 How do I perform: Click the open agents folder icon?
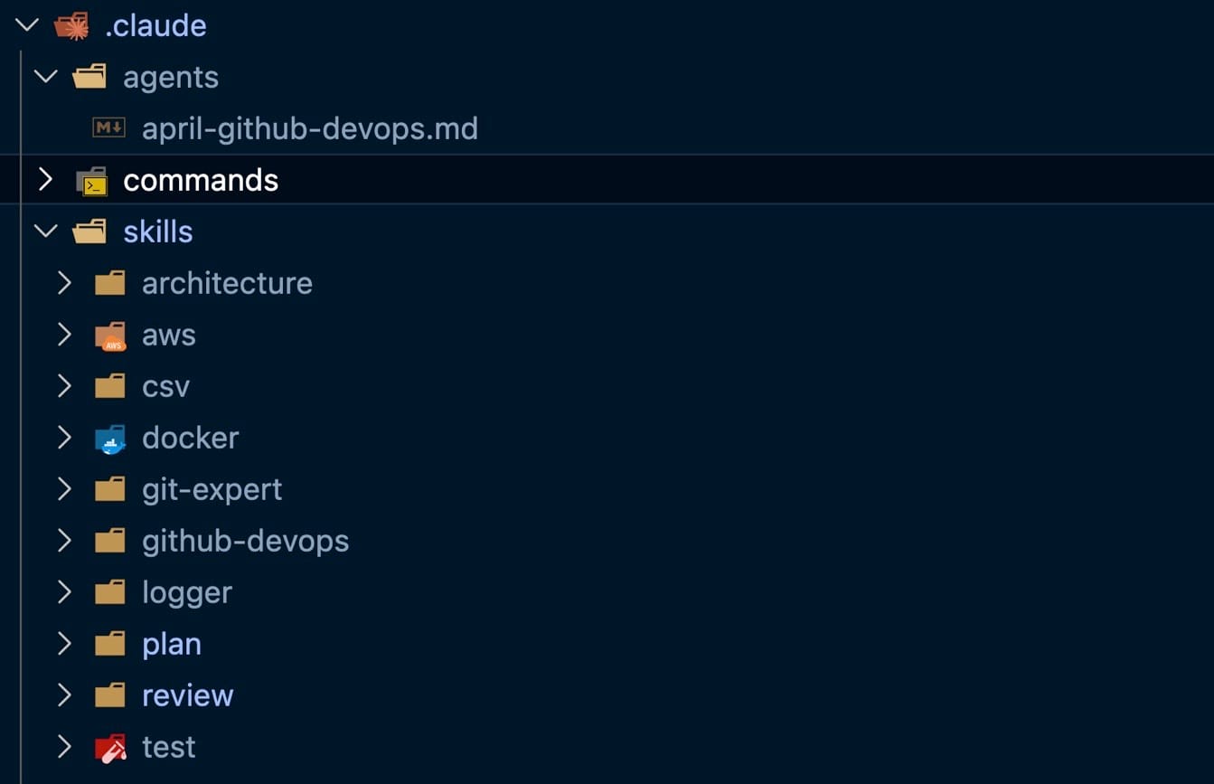point(89,77)
